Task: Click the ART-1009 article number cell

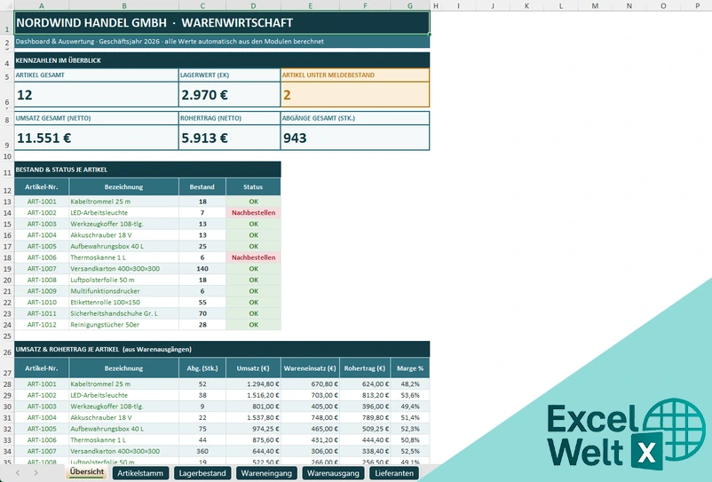Action: (42, 291)
